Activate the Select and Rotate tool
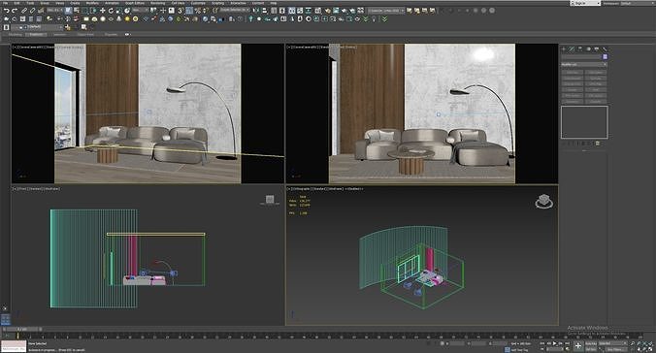 tap(111, 11)
